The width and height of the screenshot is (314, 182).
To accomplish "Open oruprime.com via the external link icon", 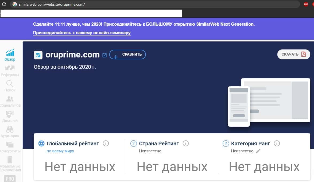I will click(x=104, y=55).
